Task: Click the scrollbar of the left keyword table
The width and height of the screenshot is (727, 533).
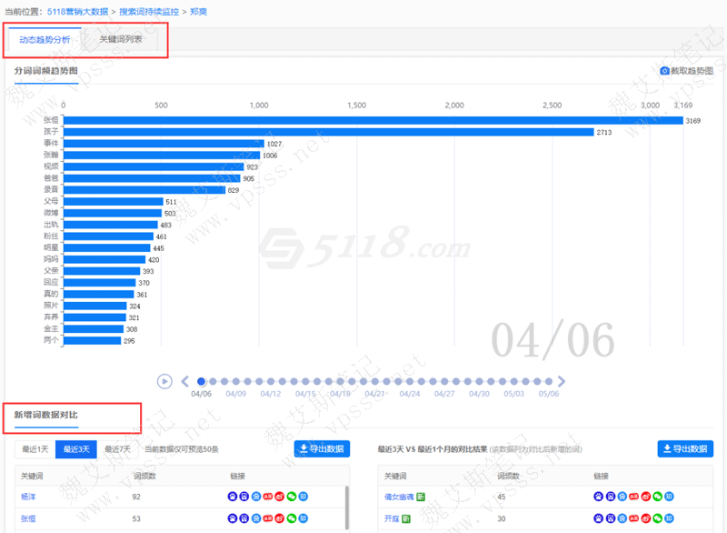Action: [x=345, y=504]
